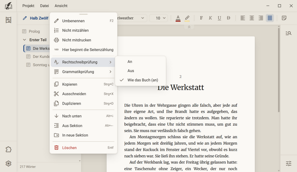Click the red Löschen entry
297x172 pixels.
tap(83, 148)
